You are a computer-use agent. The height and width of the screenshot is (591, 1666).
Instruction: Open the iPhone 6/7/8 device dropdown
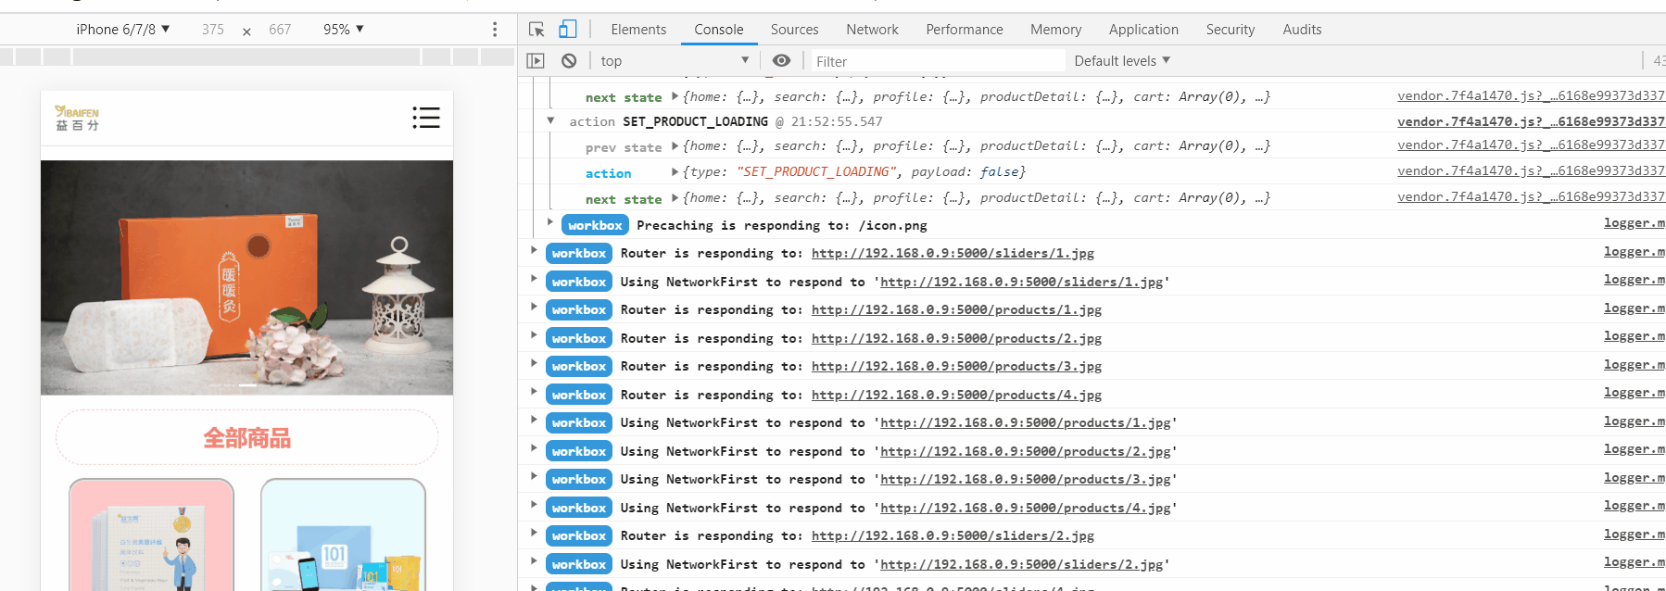pyautogui.click(x=123, y=30)
